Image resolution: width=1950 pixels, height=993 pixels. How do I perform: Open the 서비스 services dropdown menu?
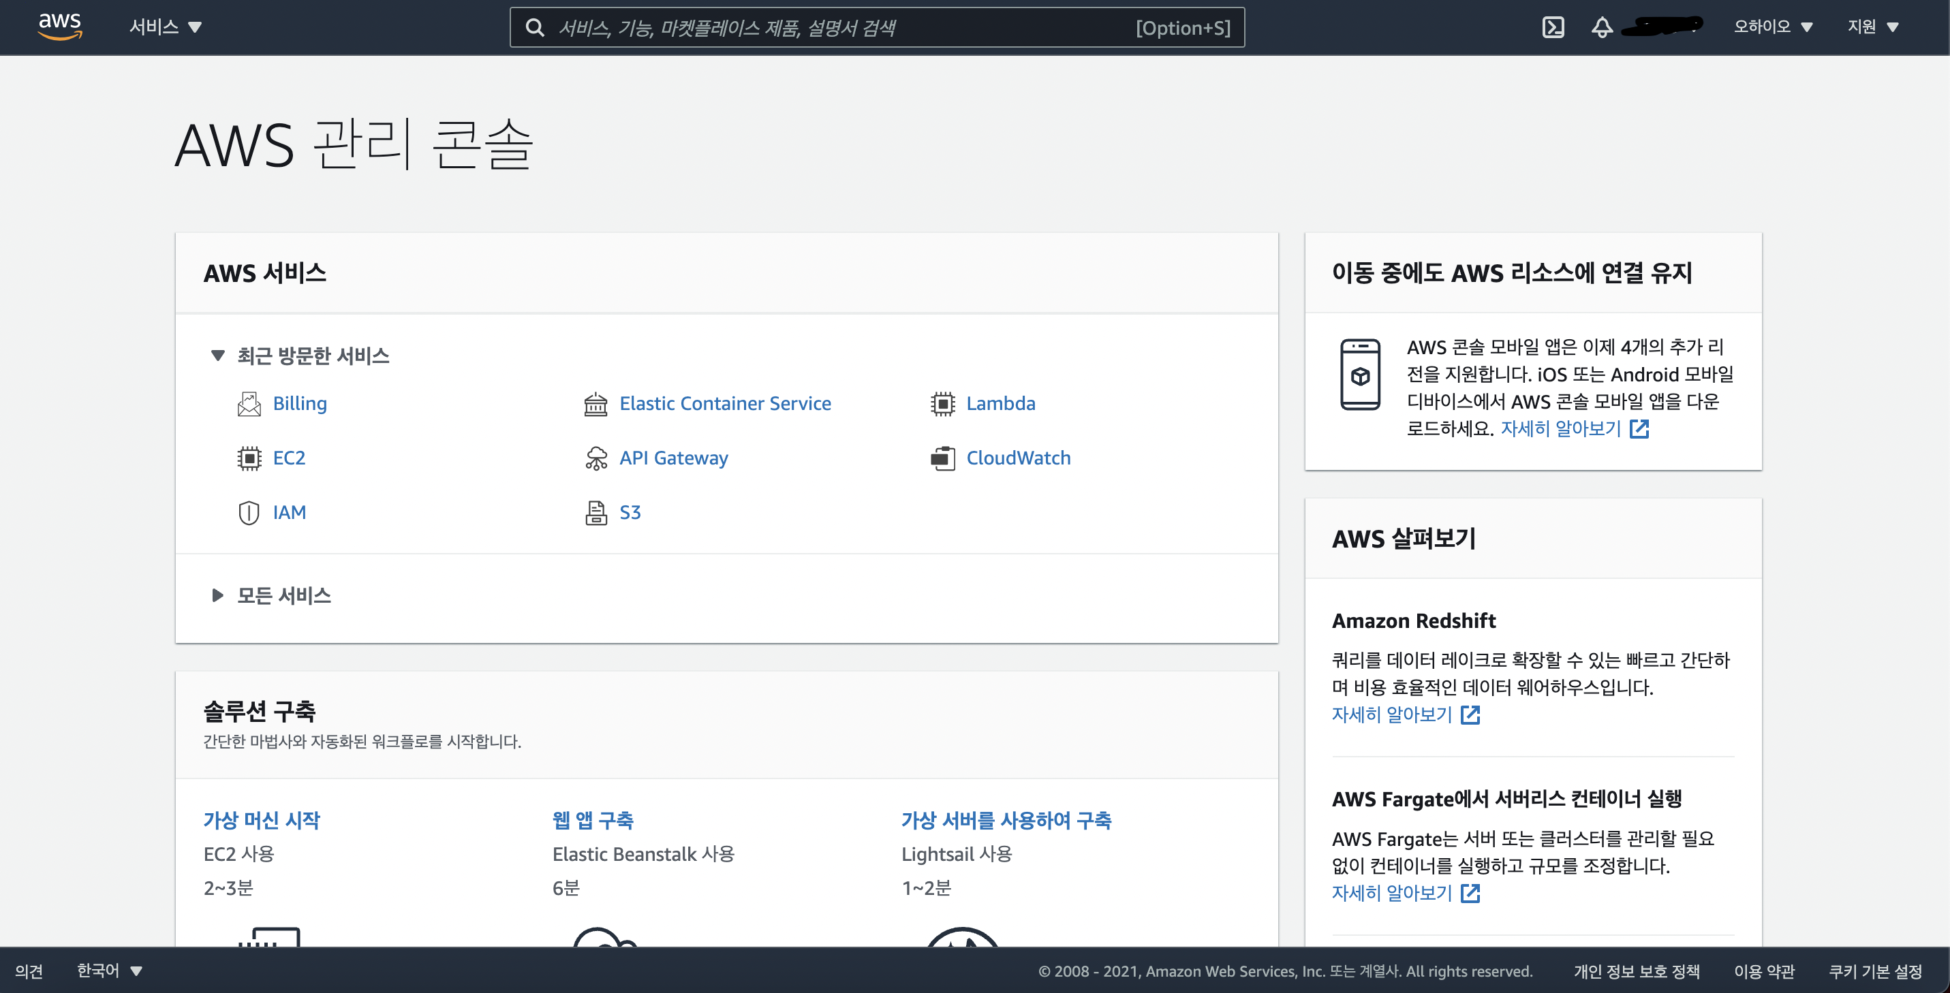tap(165, 27)
